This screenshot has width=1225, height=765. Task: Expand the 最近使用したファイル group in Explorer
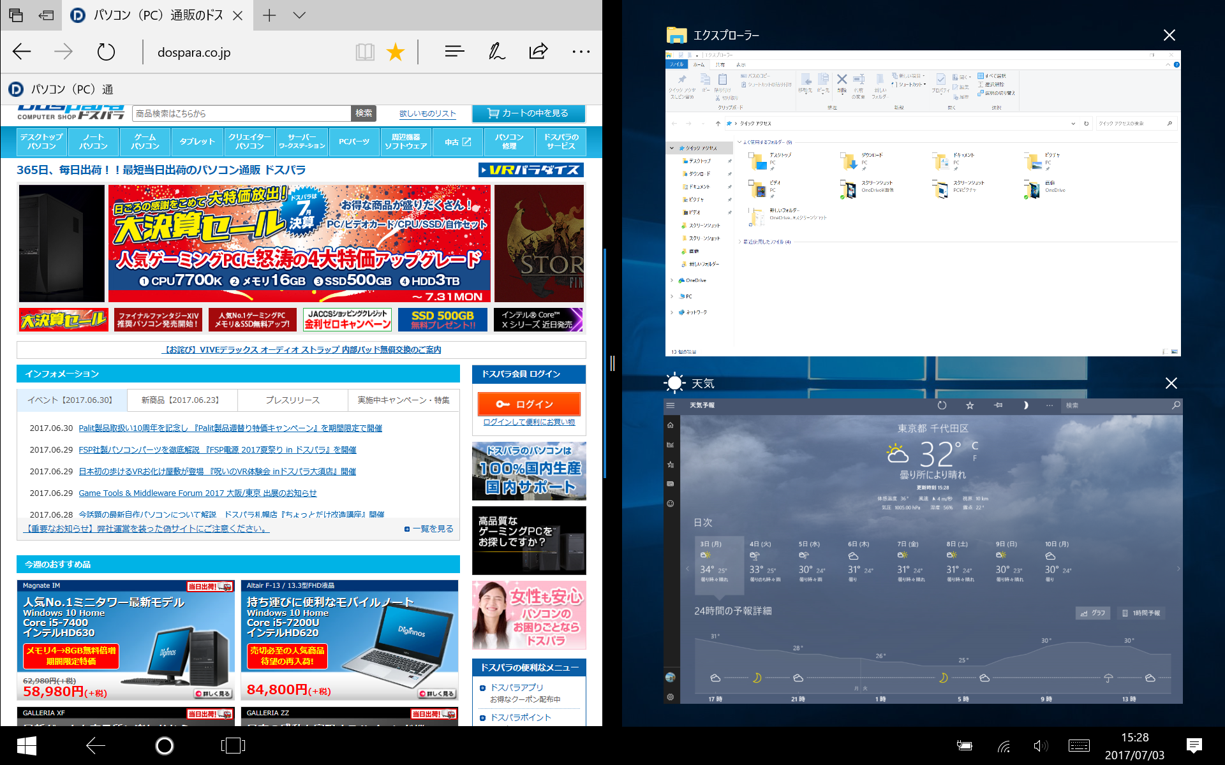740,242
